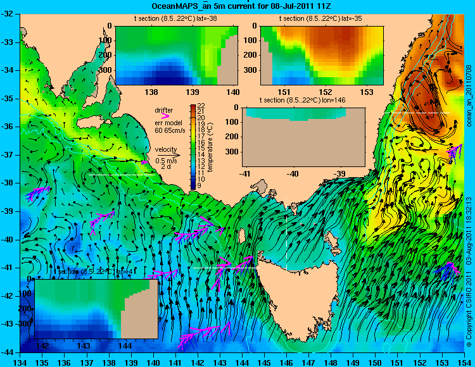Click the green middle of temperature color bar
Image resolution: width=475 pixels, height=367 pixels.
(193, 147)
